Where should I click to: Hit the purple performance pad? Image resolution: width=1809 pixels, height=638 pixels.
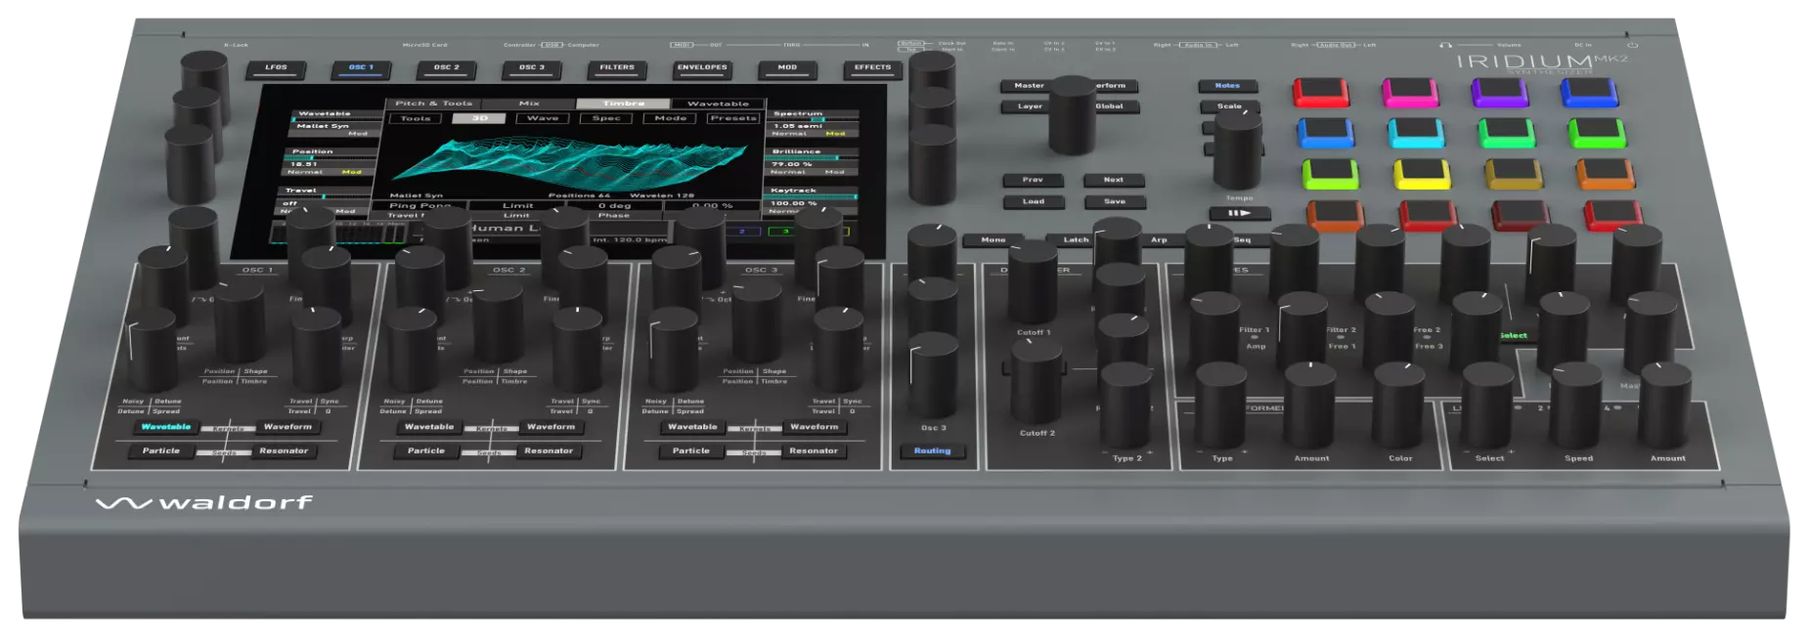(x=1500, y=93)
